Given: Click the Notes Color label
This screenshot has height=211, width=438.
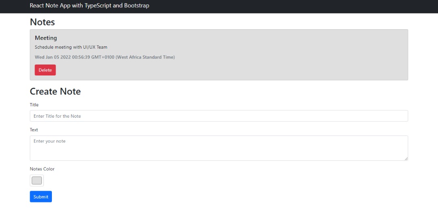Looking at the screenshot, I should click(x=42, y=169).
